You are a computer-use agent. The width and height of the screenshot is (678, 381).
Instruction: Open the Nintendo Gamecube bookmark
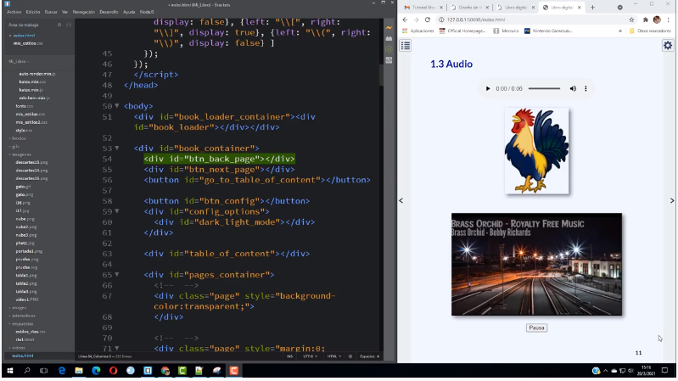[548, 31]
